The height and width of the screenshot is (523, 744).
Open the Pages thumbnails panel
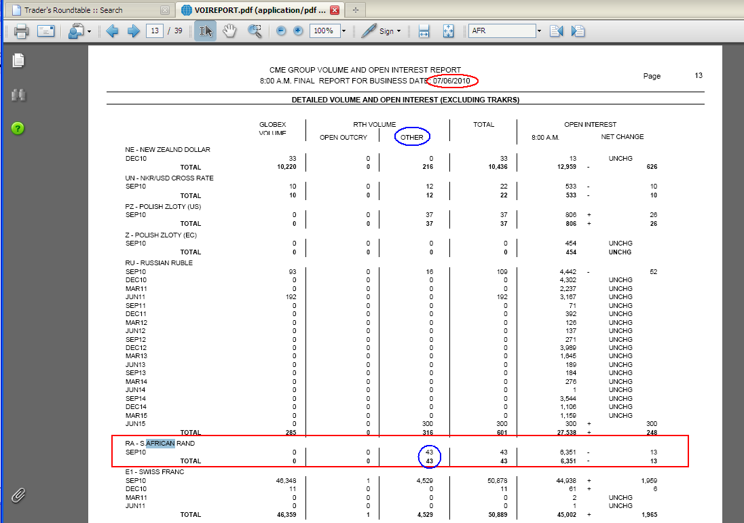coord(18,60)
